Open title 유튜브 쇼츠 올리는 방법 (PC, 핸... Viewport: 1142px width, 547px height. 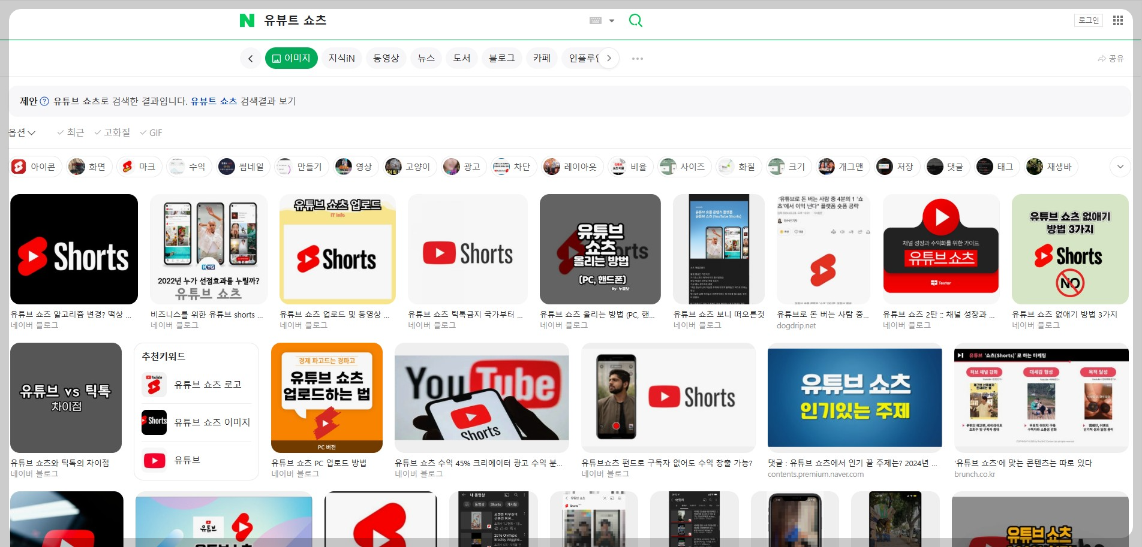597,315
